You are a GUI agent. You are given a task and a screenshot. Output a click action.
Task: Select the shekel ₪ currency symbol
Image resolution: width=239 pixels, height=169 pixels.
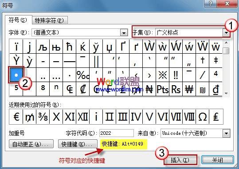pos(202,89)
